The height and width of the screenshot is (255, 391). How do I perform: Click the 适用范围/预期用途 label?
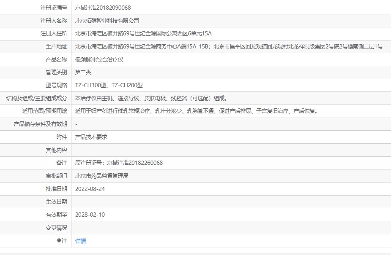point(45,111)
